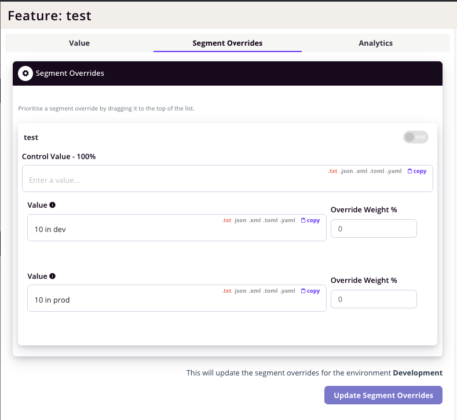Click the Segment Overrides gear icon
The height and width of the screenshot is (420, 457).
coord(25,73)
